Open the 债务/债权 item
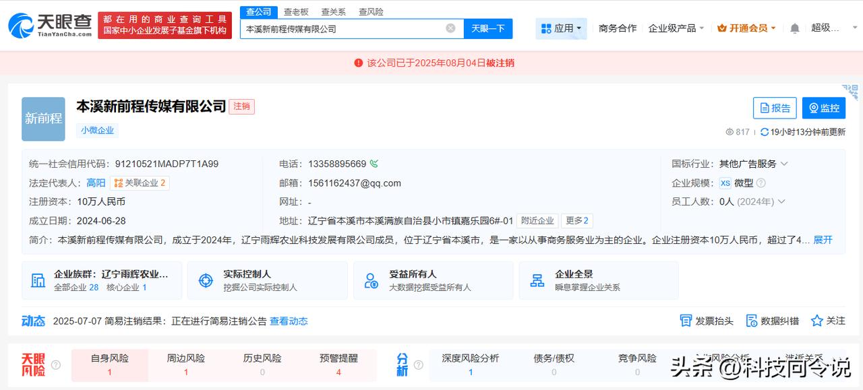The height and width of the screenshot is (390, 863). (x=554, y=364)
